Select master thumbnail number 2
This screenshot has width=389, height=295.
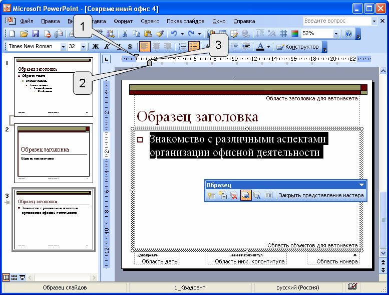tap(54, 153)
